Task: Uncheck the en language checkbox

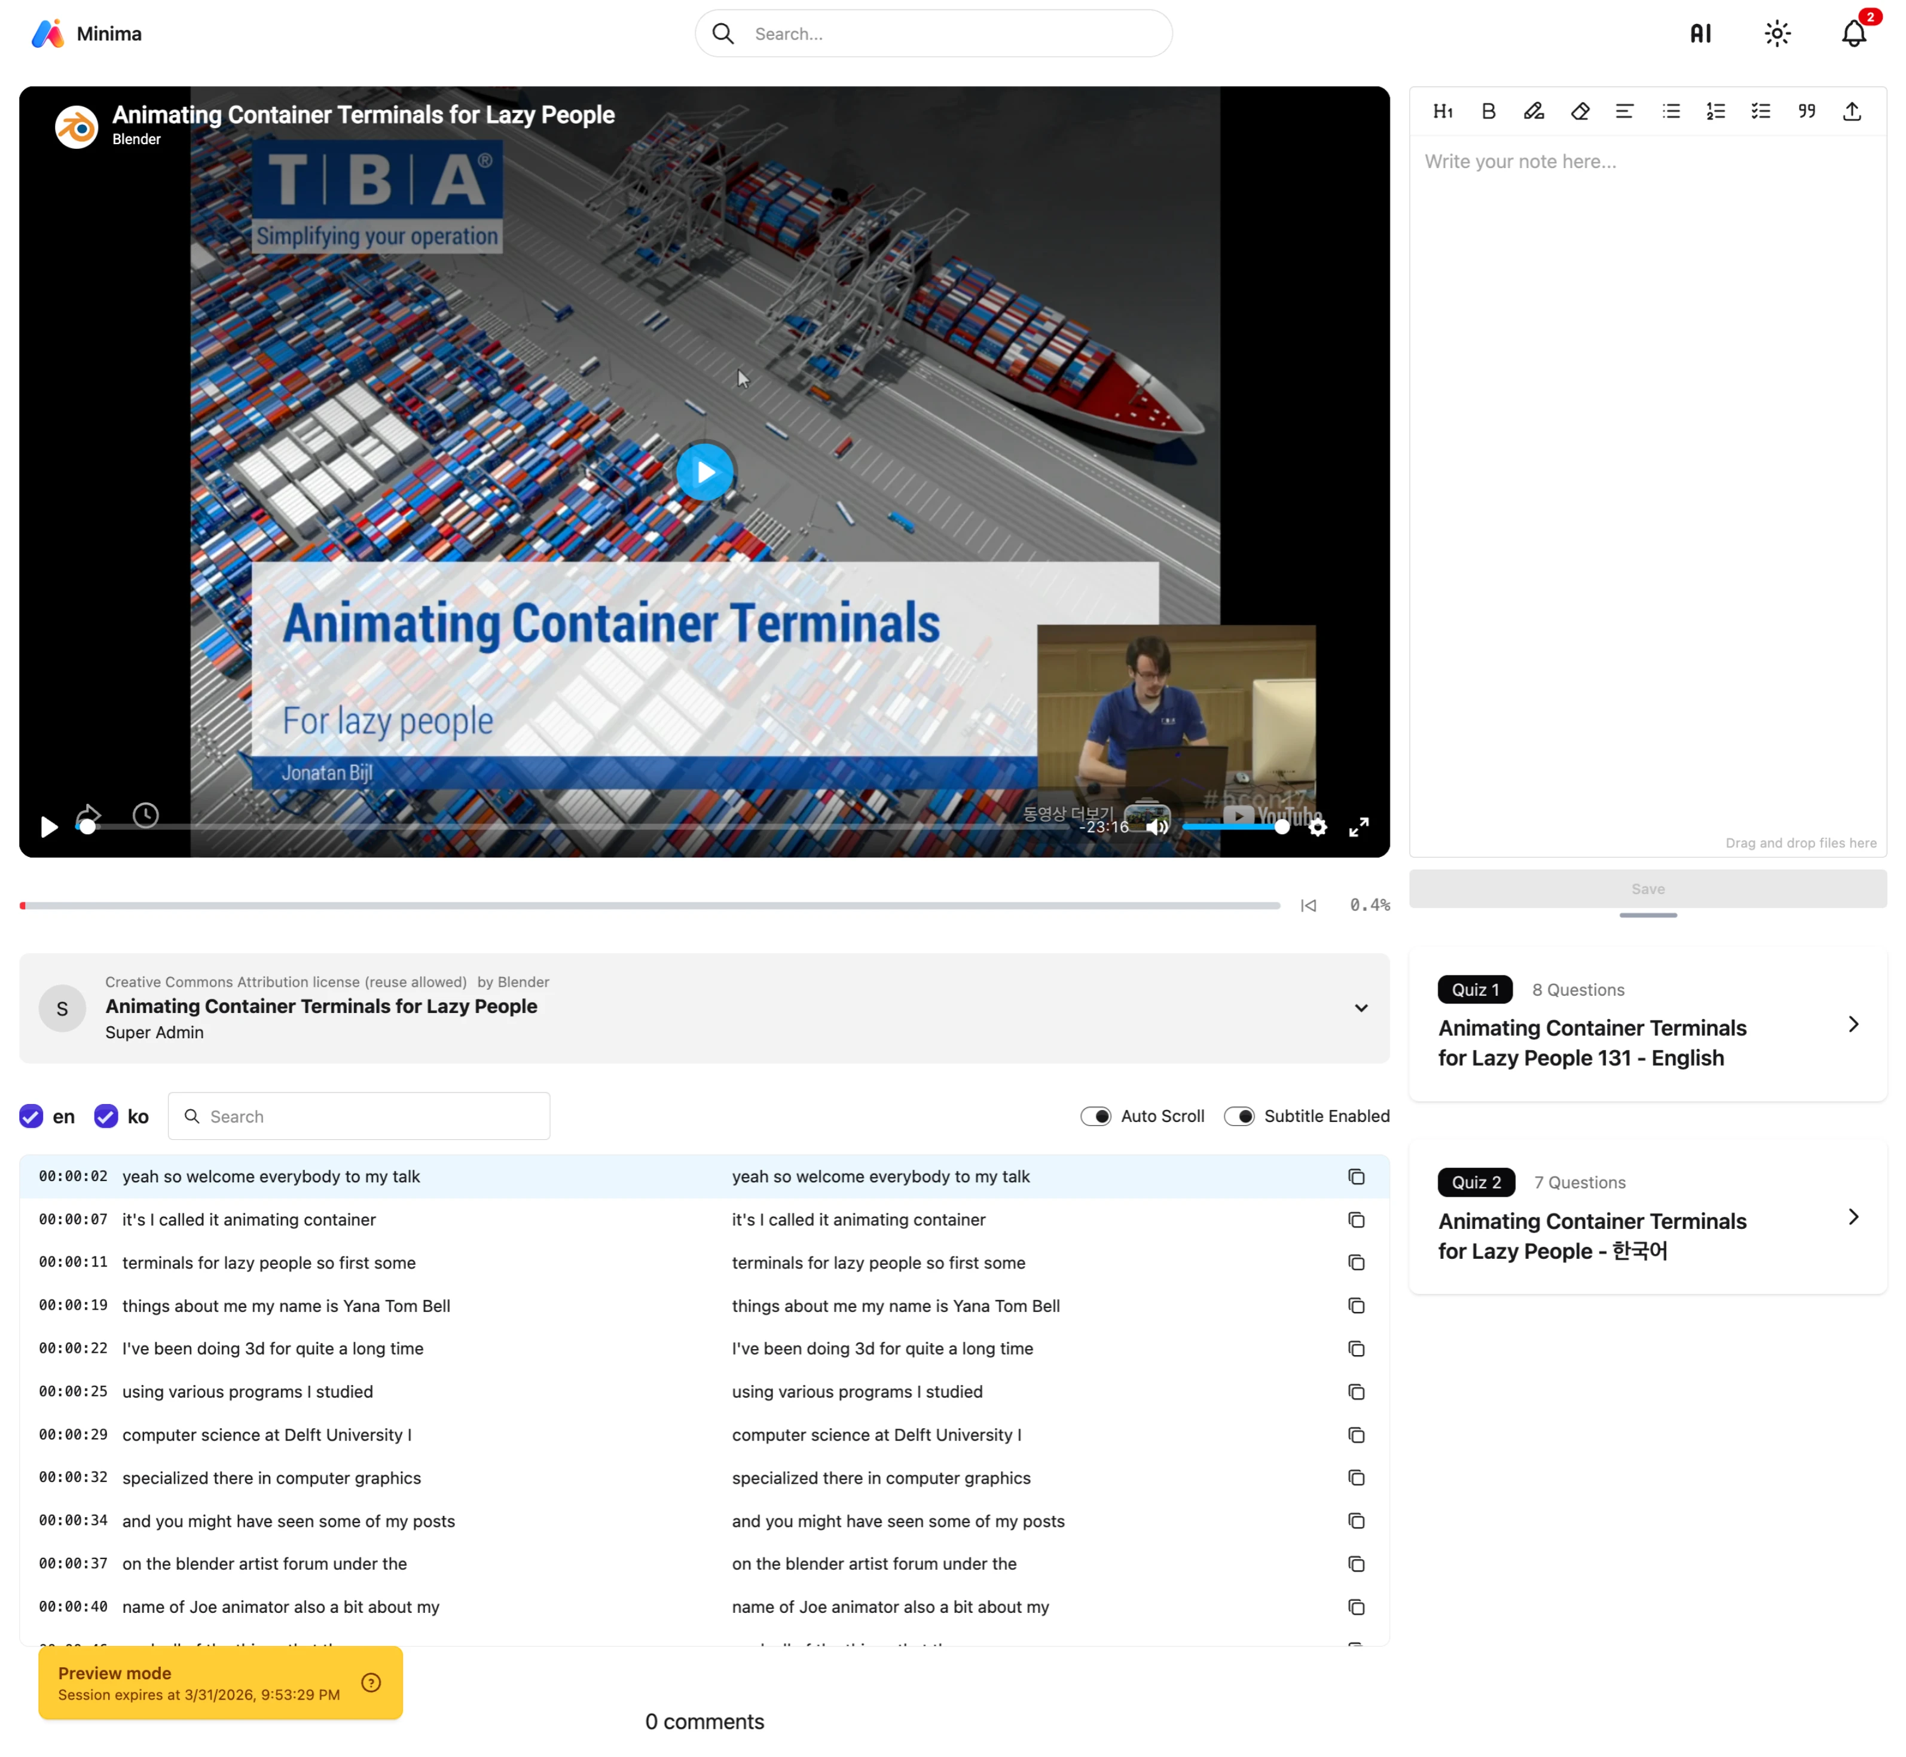Action: click(31, 1116)
